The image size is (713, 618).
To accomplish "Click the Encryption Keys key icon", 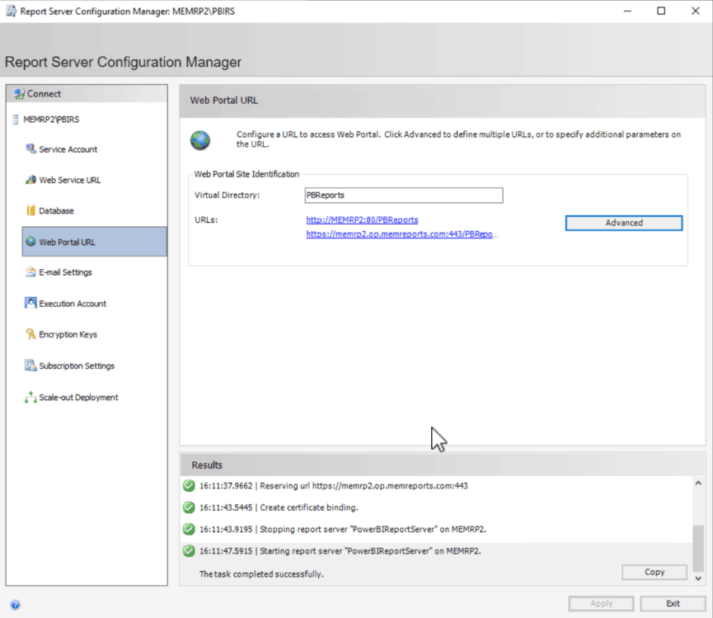I will (x=30, y=334).
